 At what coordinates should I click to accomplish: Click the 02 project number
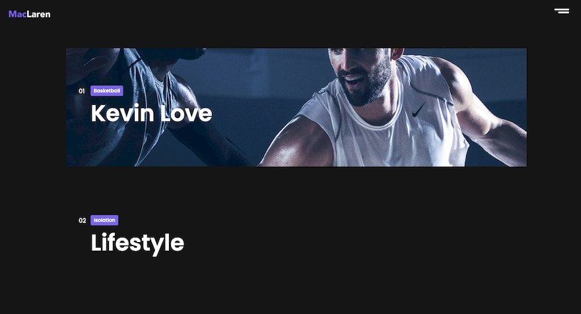coord(83,220)
